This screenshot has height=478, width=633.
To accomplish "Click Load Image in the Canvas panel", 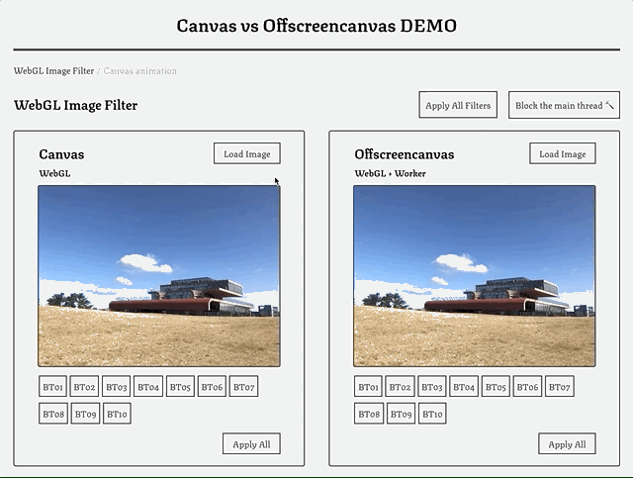I will [246, 154].
